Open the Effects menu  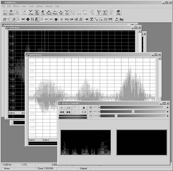coord(16,6)
